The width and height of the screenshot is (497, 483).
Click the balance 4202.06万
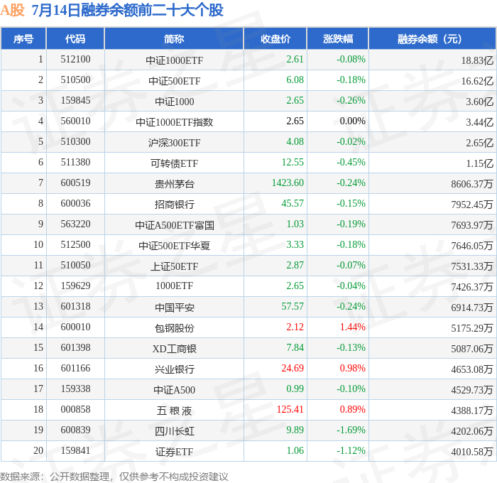[472, 431]
